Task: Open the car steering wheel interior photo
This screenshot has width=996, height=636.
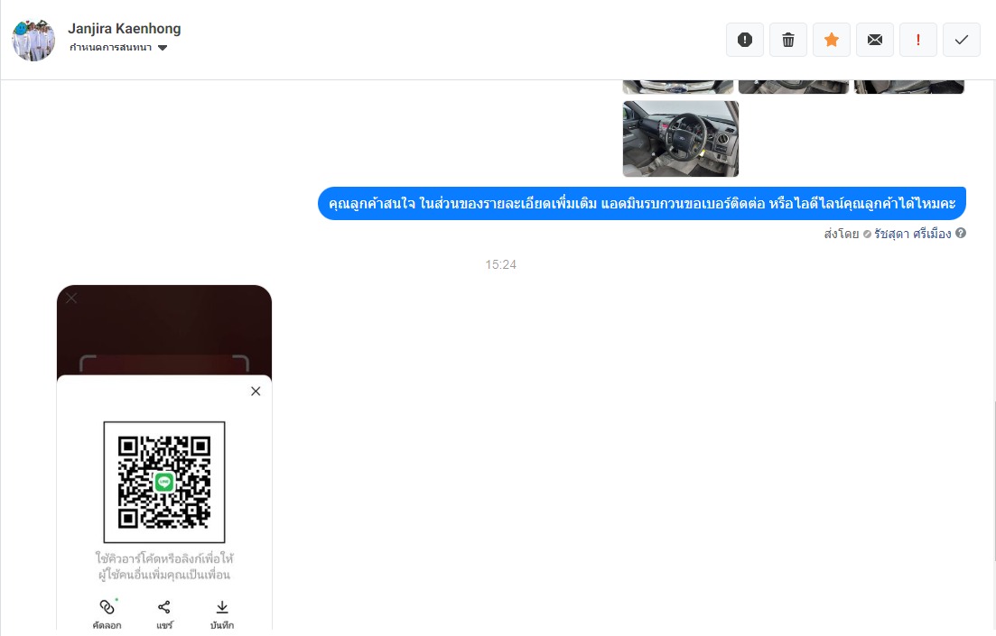Action: point(680,138)
